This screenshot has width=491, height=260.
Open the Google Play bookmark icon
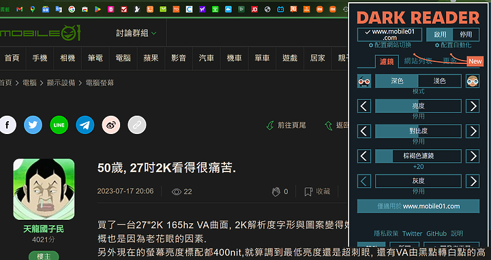(x=98, y=10)
